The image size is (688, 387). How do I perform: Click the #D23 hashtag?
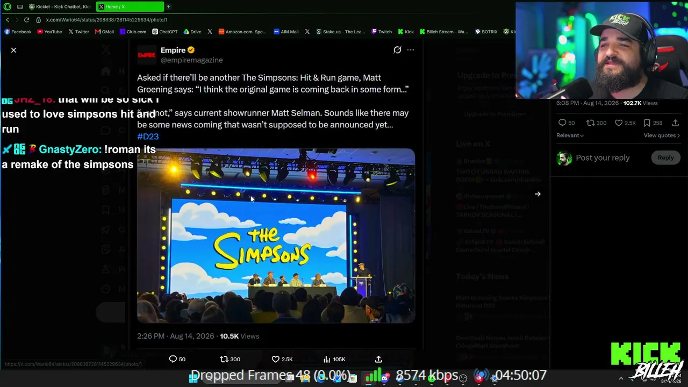148,137
